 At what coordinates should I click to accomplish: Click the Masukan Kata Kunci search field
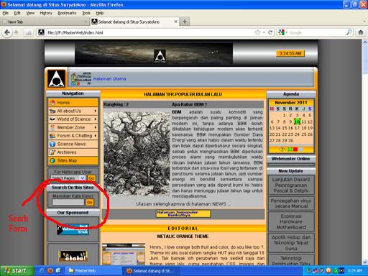tap(68, 202)
